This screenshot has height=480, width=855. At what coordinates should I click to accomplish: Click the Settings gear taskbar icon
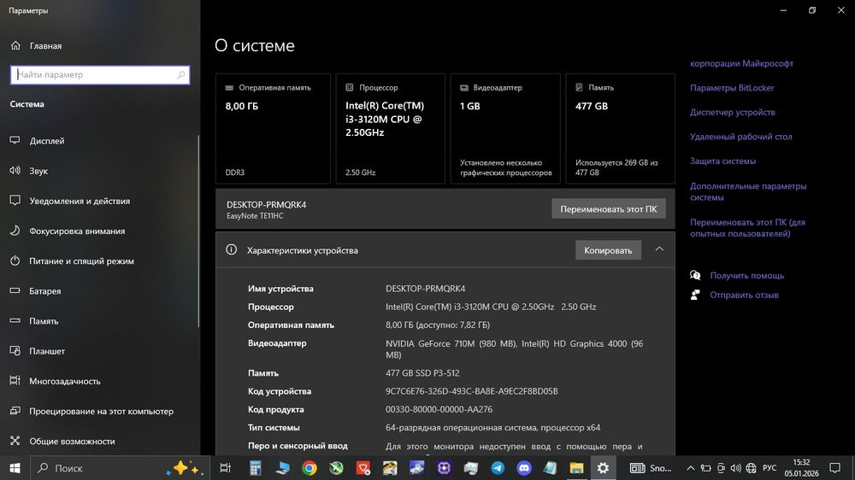tap(603, 467)
